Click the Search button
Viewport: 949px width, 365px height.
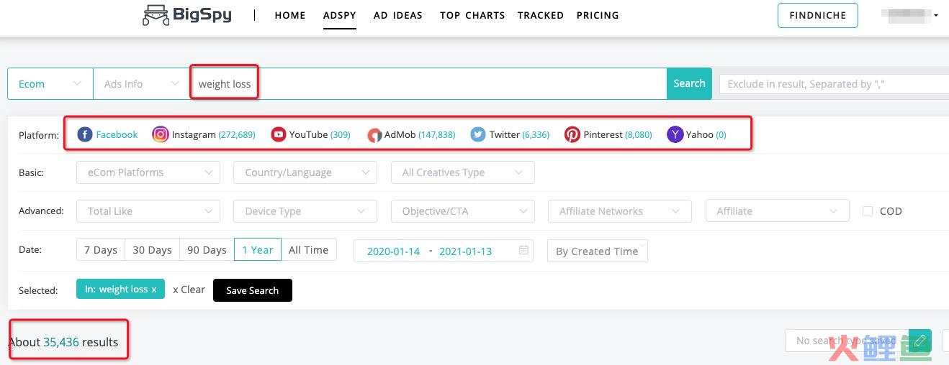coord(689,83)
